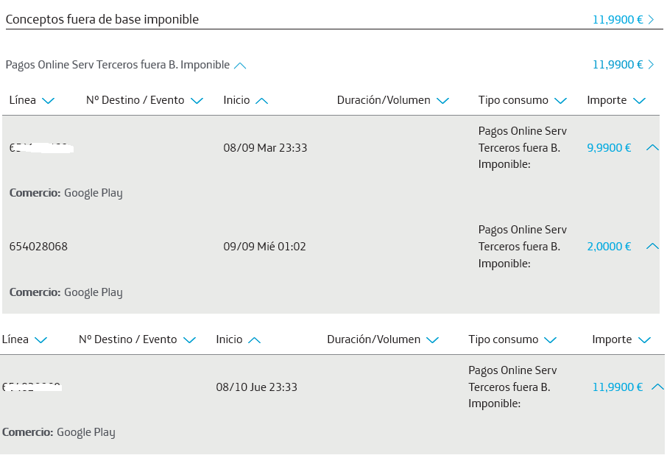Click the Pagos Online Serv Terceros fuera B. Imponible heading
This screenshot has width=667, height=458.
coord(118,65)
